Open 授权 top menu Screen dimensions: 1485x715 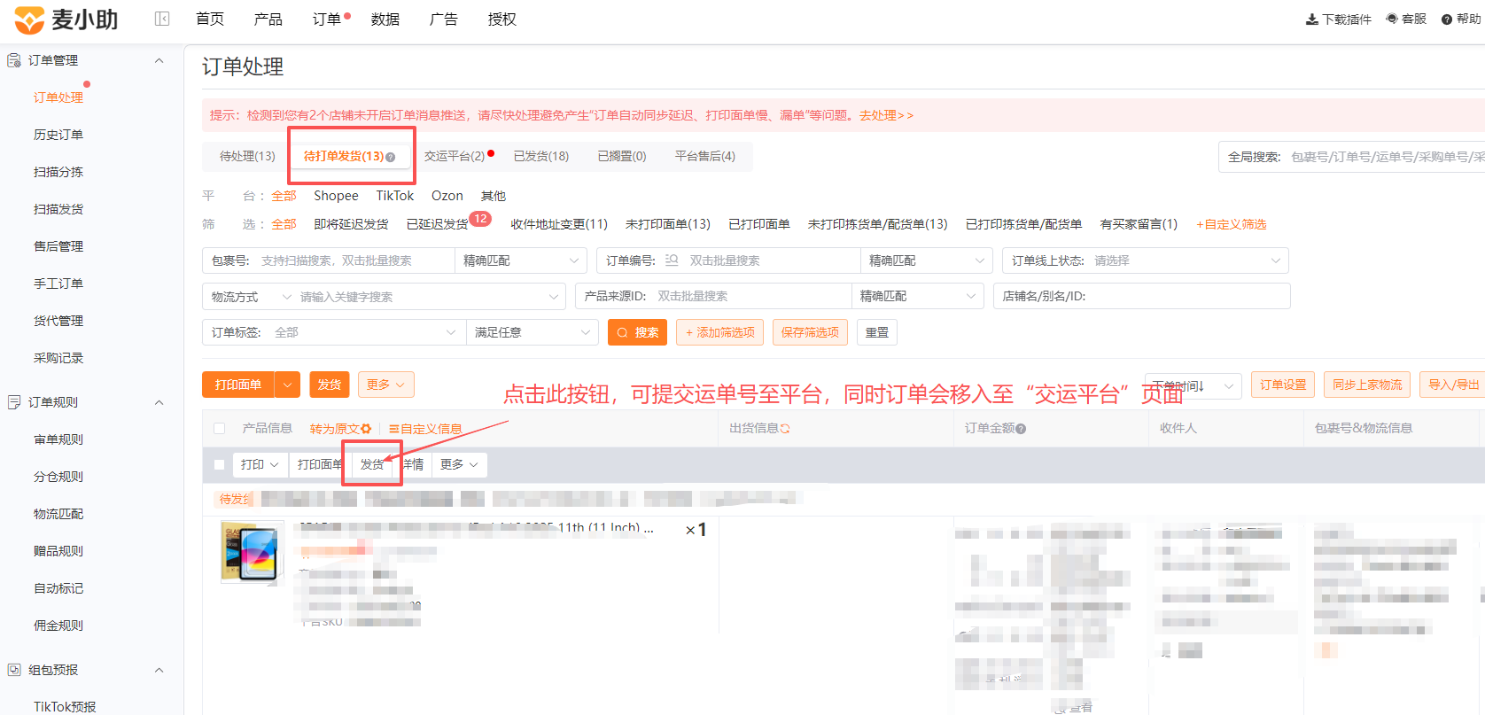[x=502, y=19]
